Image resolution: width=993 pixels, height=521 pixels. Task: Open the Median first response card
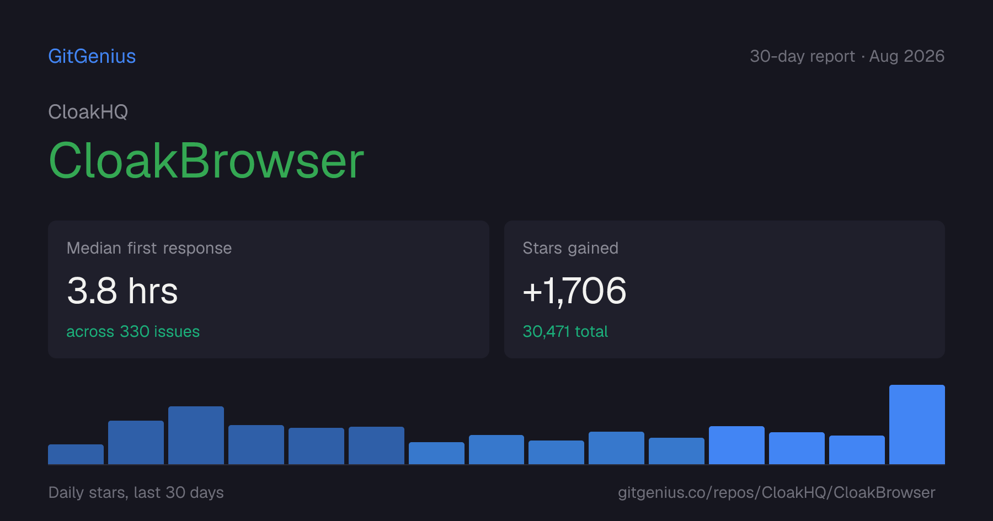[269, 289]
